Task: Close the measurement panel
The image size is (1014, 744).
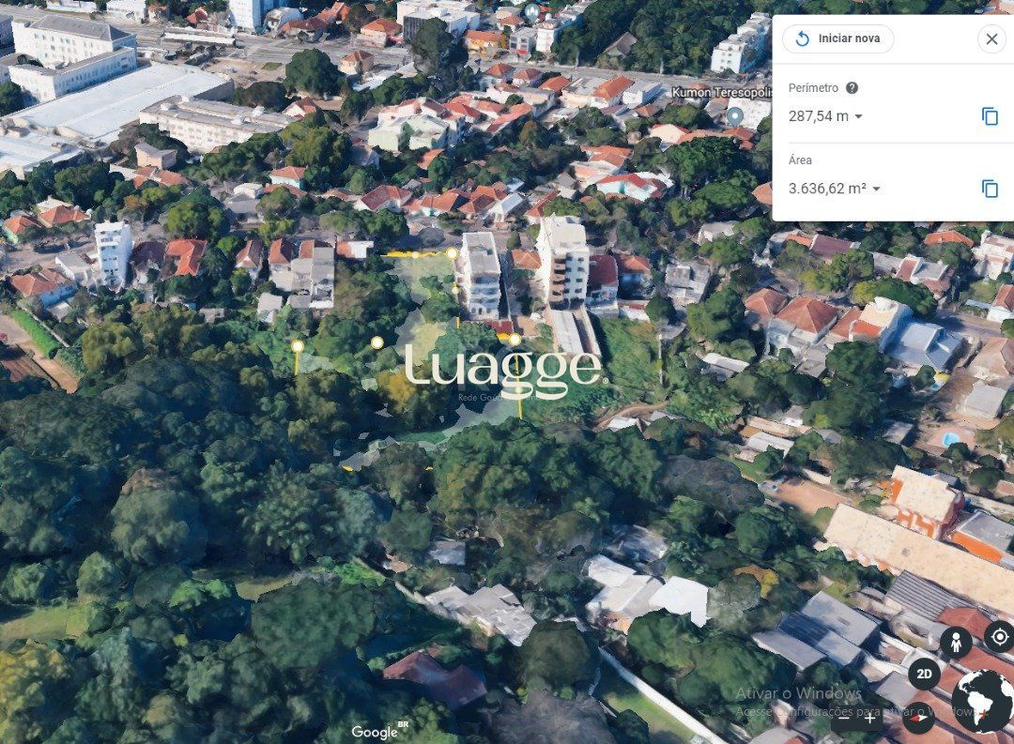Action: tap(991, 39)
